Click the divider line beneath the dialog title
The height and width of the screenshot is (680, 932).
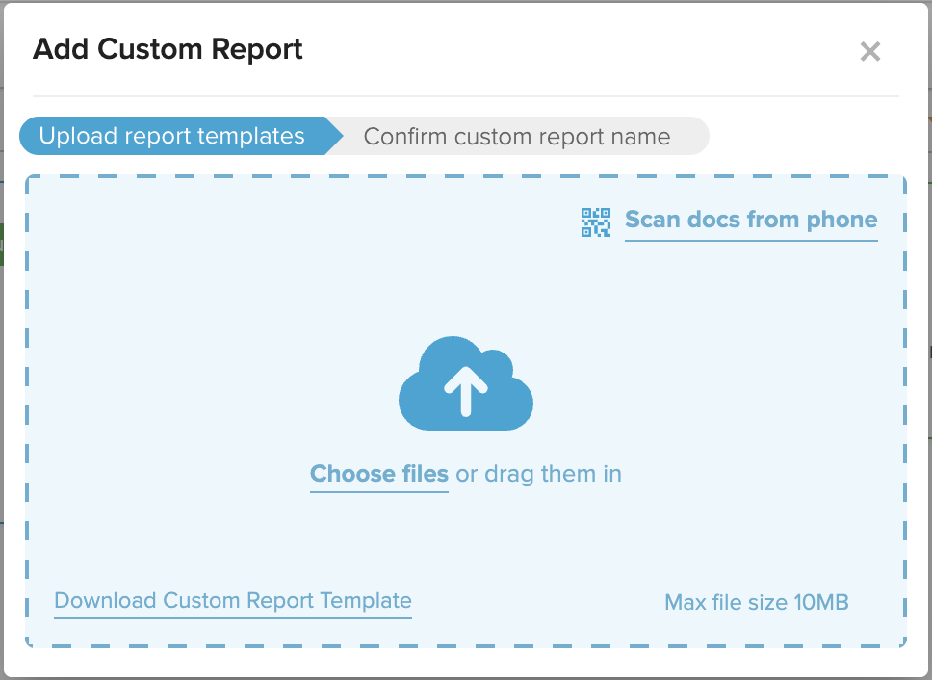pos(466,95)
